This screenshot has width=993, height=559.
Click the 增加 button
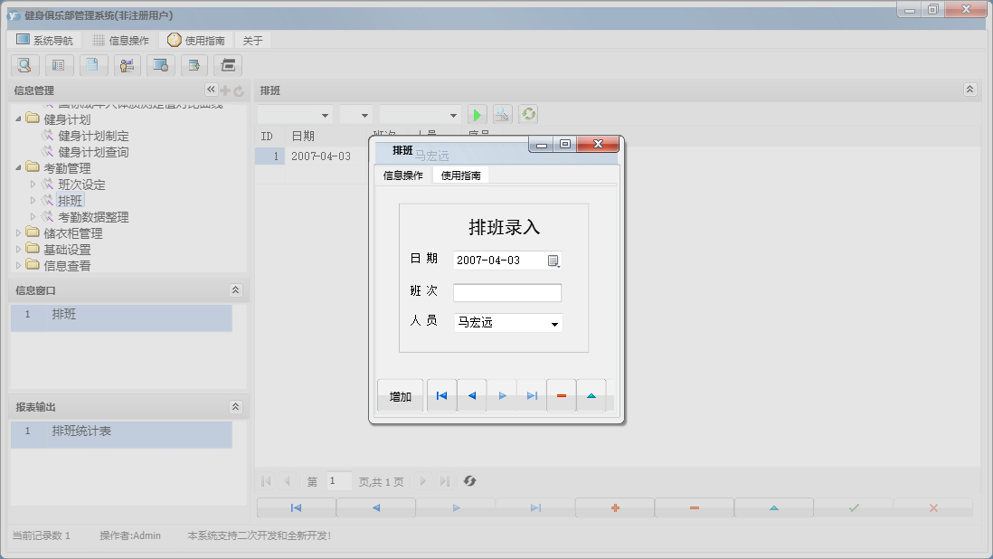click(x=400, y=396)
